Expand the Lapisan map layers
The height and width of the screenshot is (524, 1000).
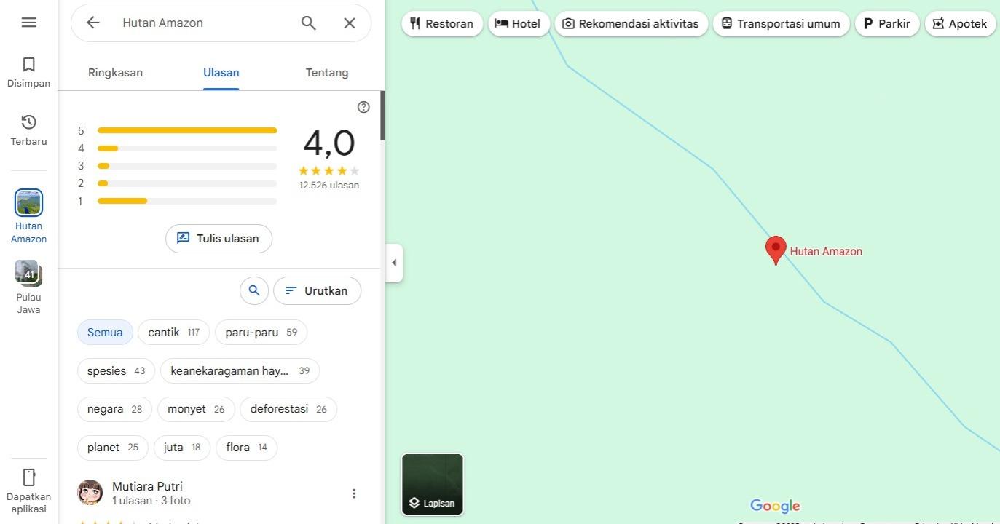pos(433,484)
